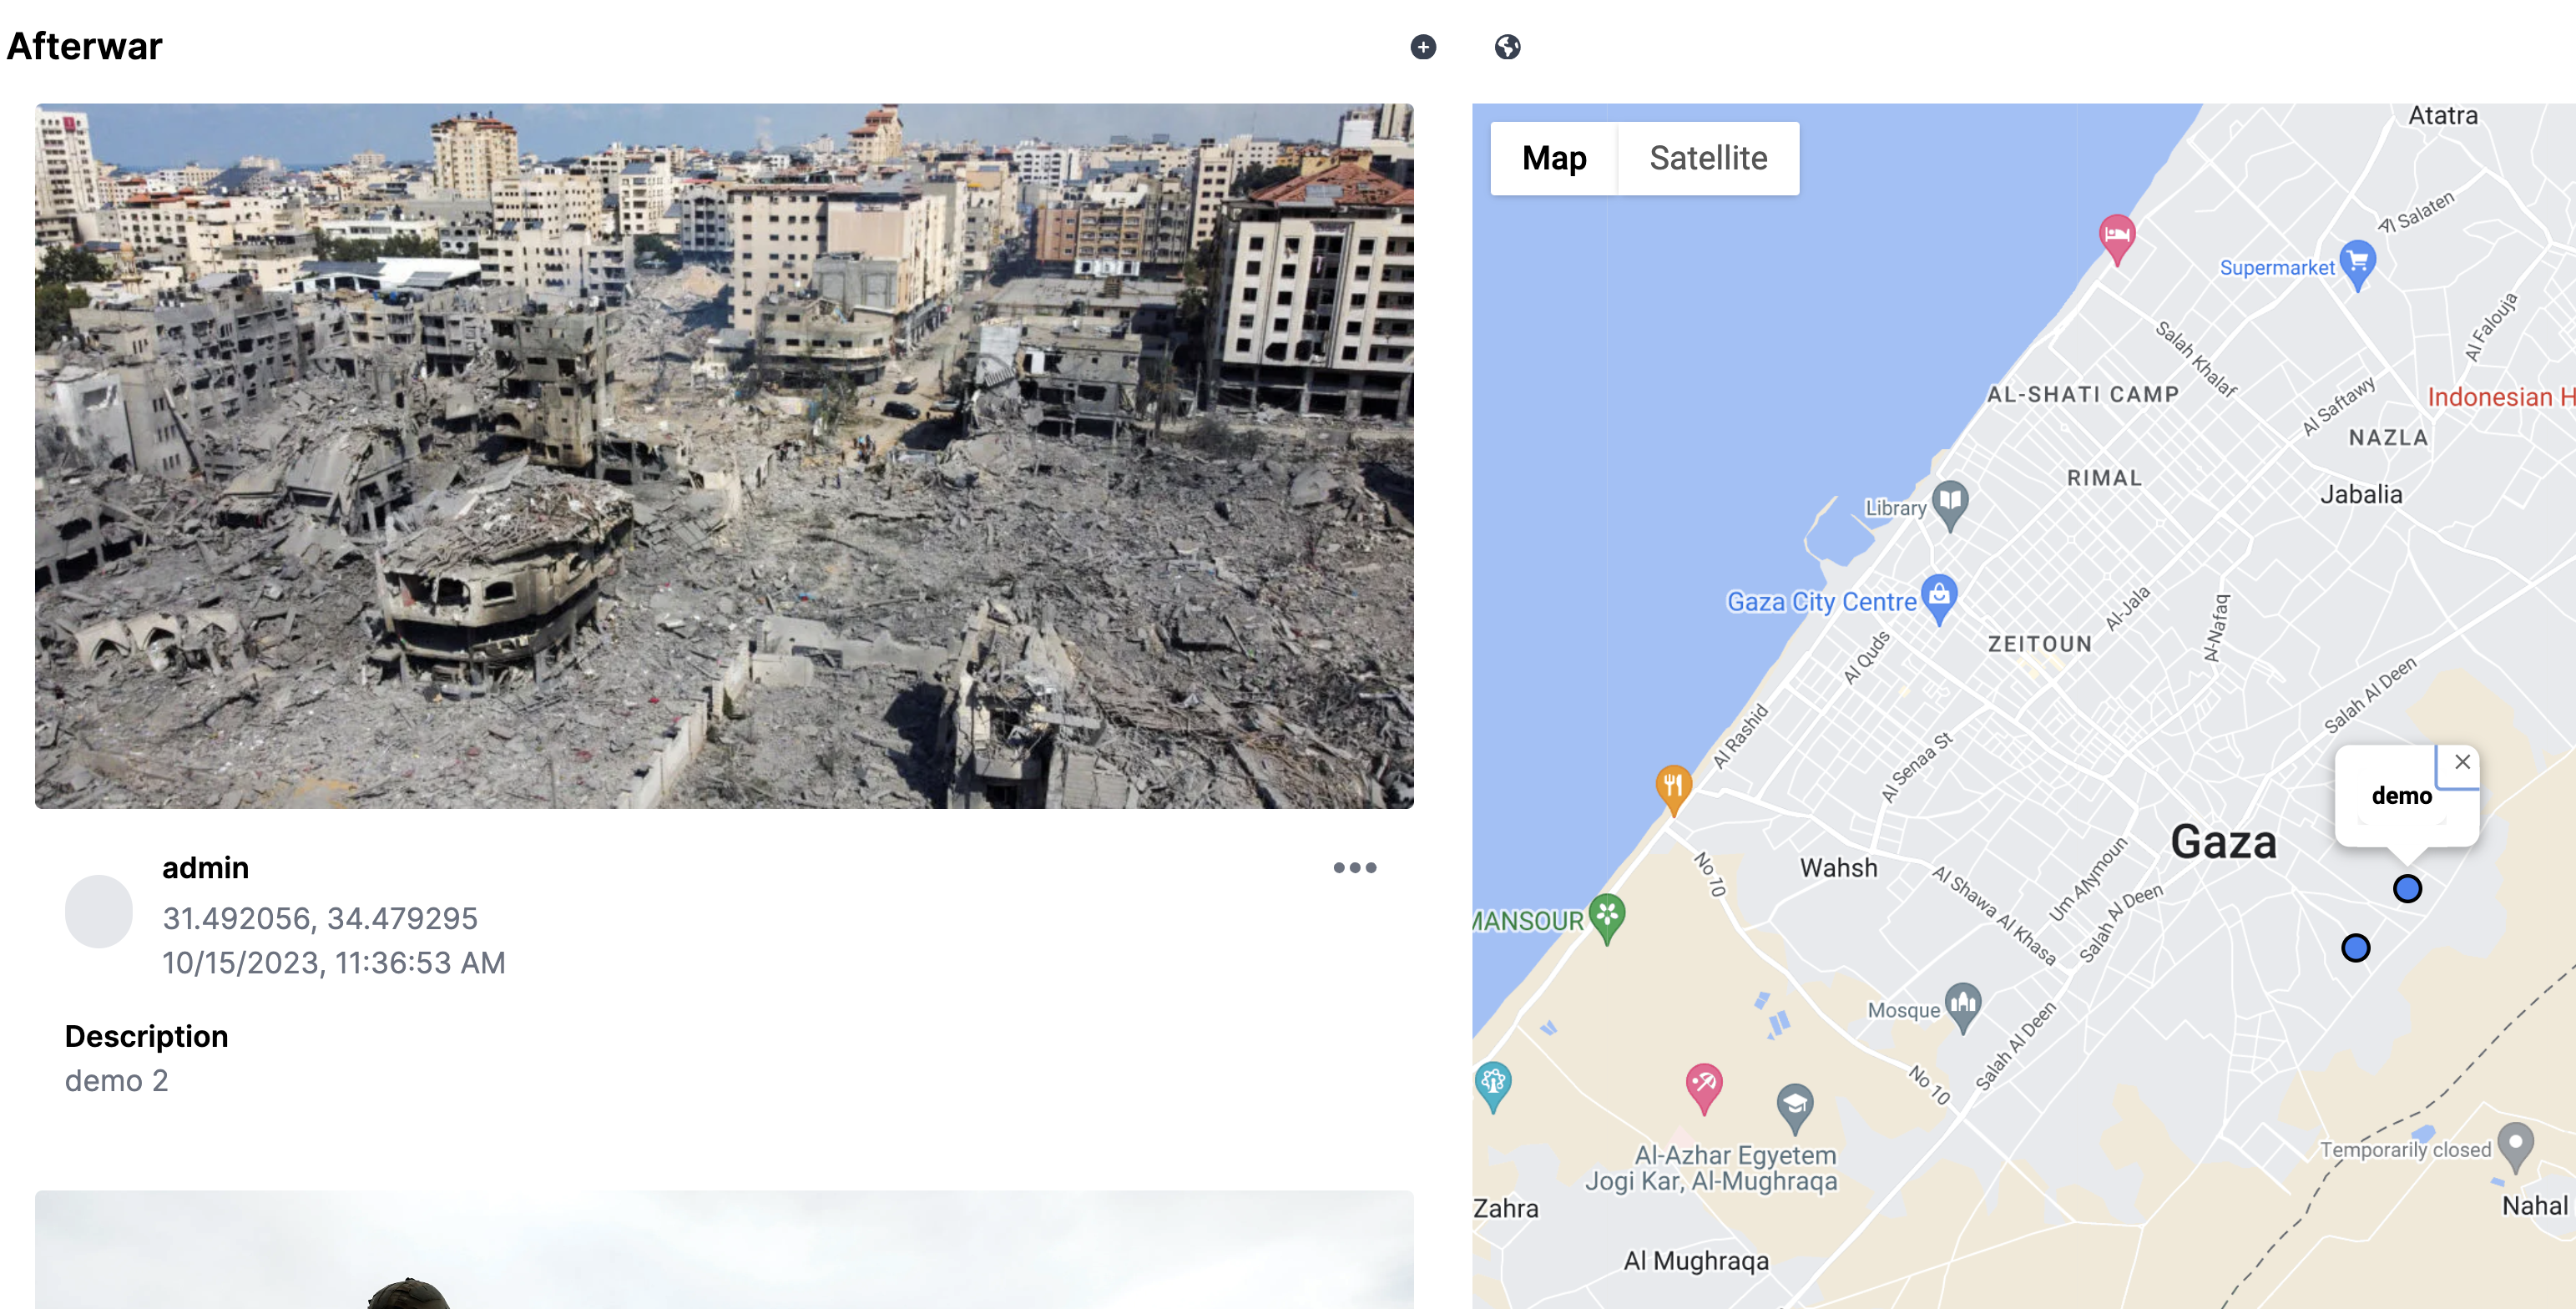
Task: Click the upper blue map marker under demo popup
Action: tap(2407, 888)
